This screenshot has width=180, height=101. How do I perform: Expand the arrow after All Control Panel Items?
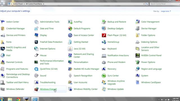[44, 4]
